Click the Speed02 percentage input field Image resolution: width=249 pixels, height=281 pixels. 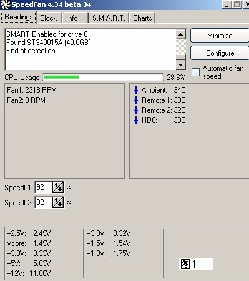(44, 202)
